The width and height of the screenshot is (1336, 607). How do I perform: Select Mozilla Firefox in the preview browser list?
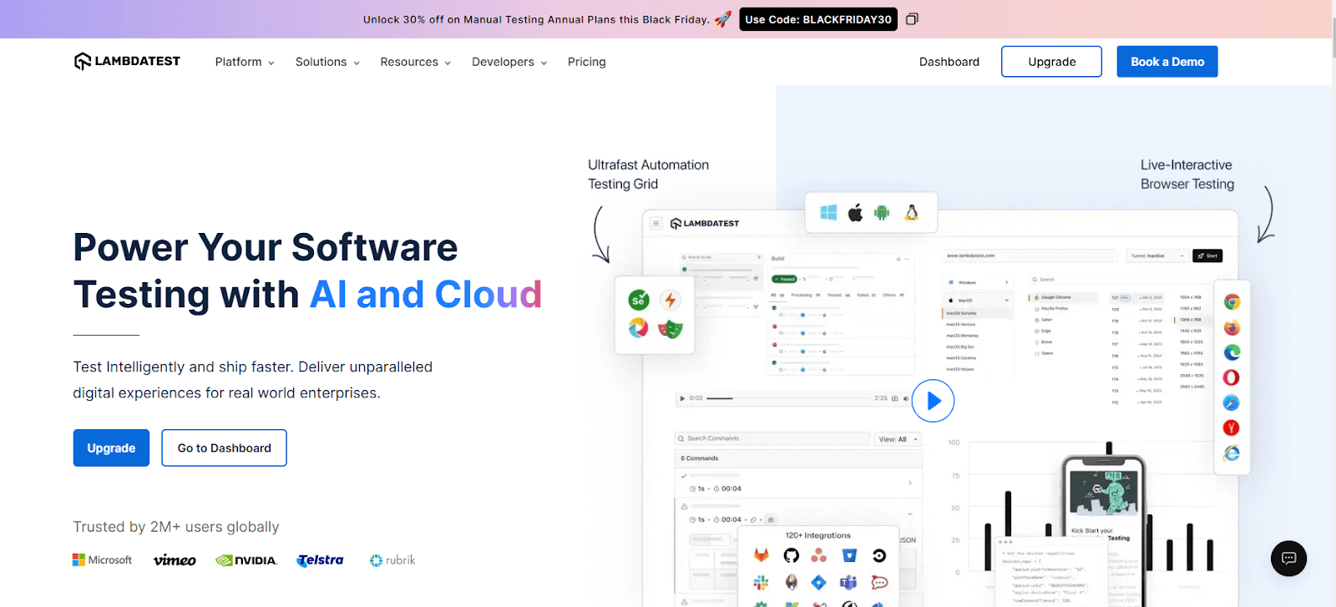(x=1052, y=309)
